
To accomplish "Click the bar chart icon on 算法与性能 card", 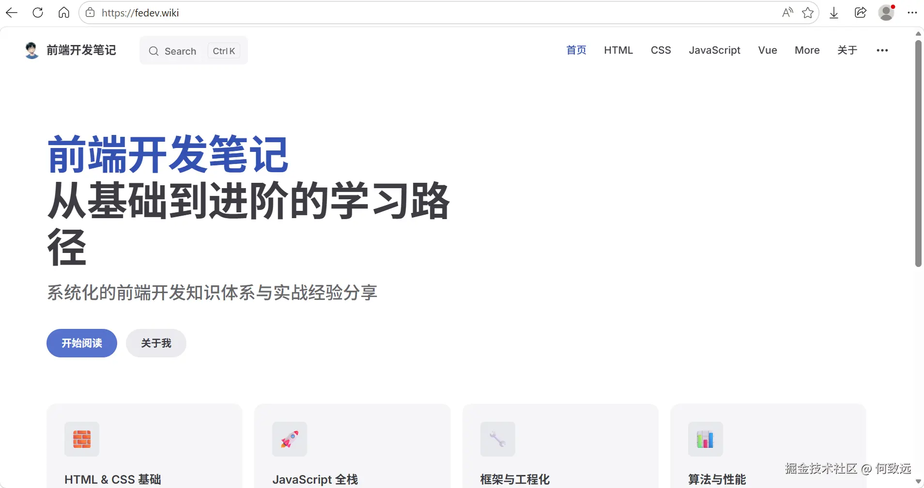I will coord(706,439).
